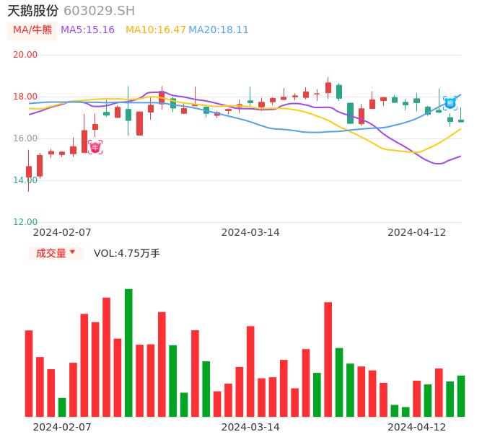Screen dimensions: 495x437
Task: Click the 2024-03-14 date under the volume chart
Action: pyautogui.click(x=250, y=427)
